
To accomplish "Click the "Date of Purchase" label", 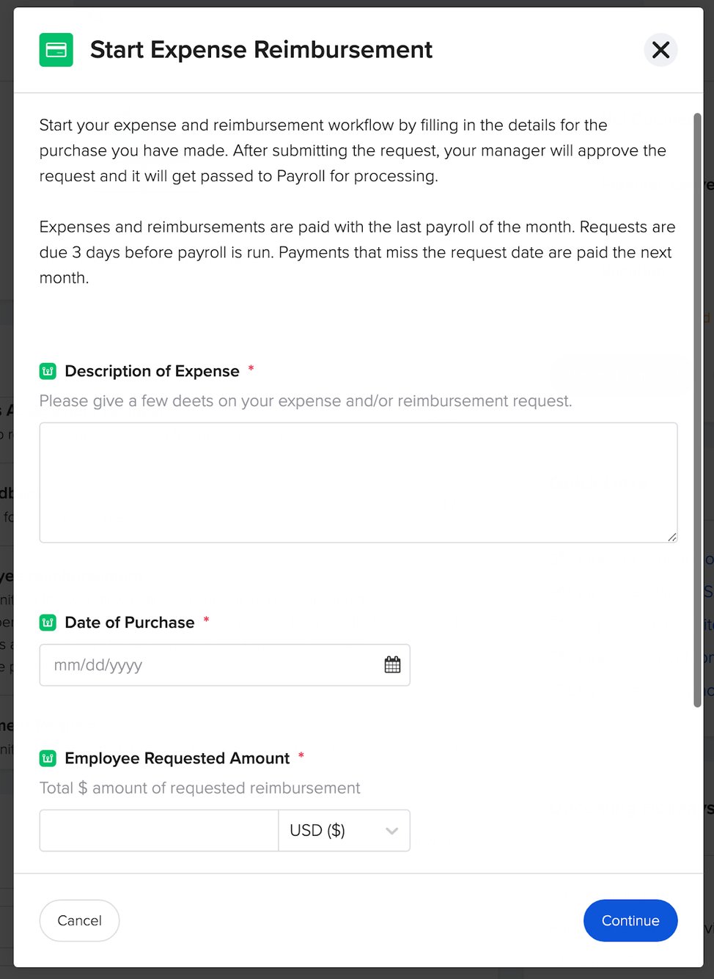I will click(130, 623).
